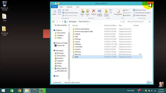Switch to the Inicio tab
The image size is (166, 93).
pos(61,7)
